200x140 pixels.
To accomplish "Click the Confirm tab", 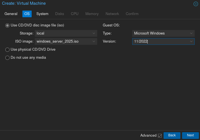I will 132,14.
